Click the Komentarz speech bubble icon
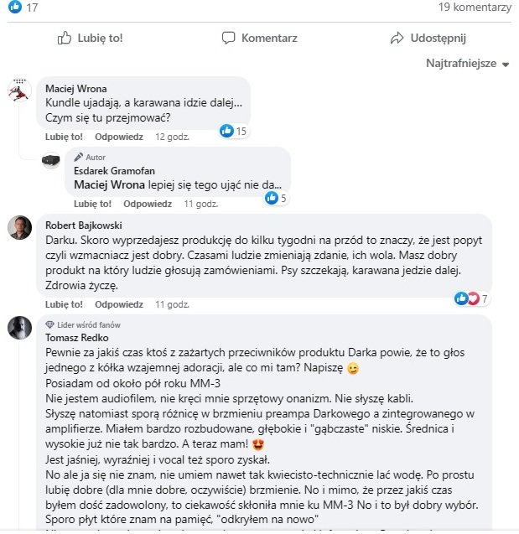 (x=228, y=38)
